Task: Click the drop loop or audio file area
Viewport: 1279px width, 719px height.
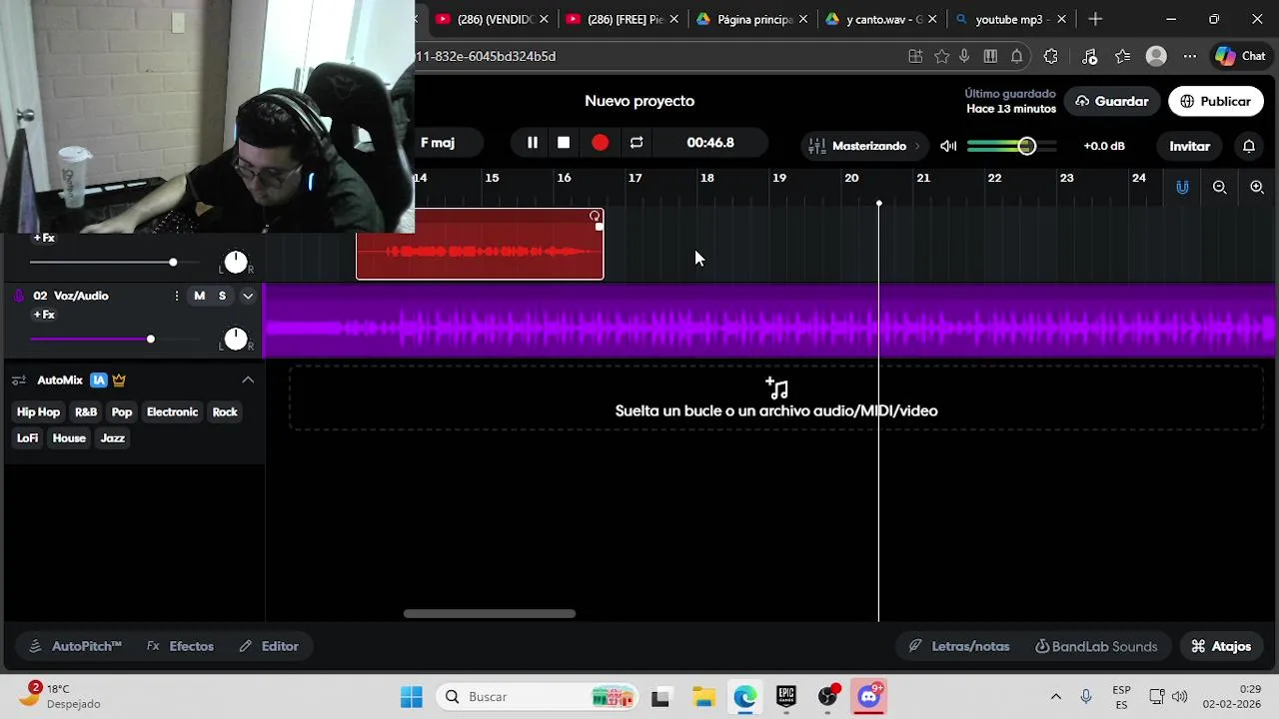Action: pos(776,398)
